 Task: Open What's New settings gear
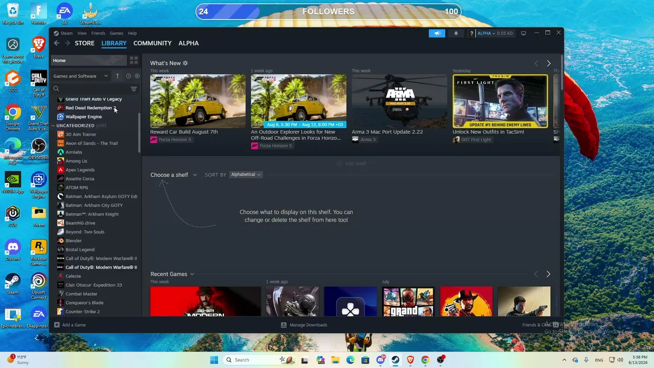[185, 63]
